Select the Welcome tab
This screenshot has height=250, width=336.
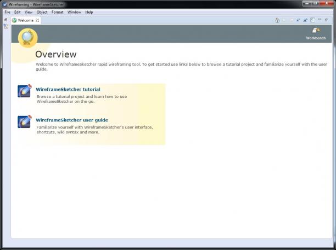(26, 20)
